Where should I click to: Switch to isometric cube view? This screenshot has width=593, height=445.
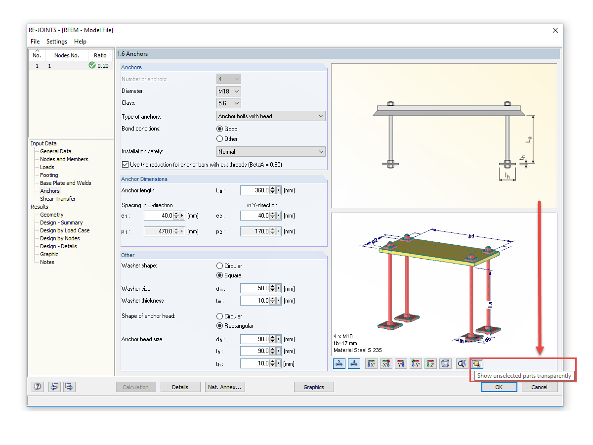(x=445, y=364)
